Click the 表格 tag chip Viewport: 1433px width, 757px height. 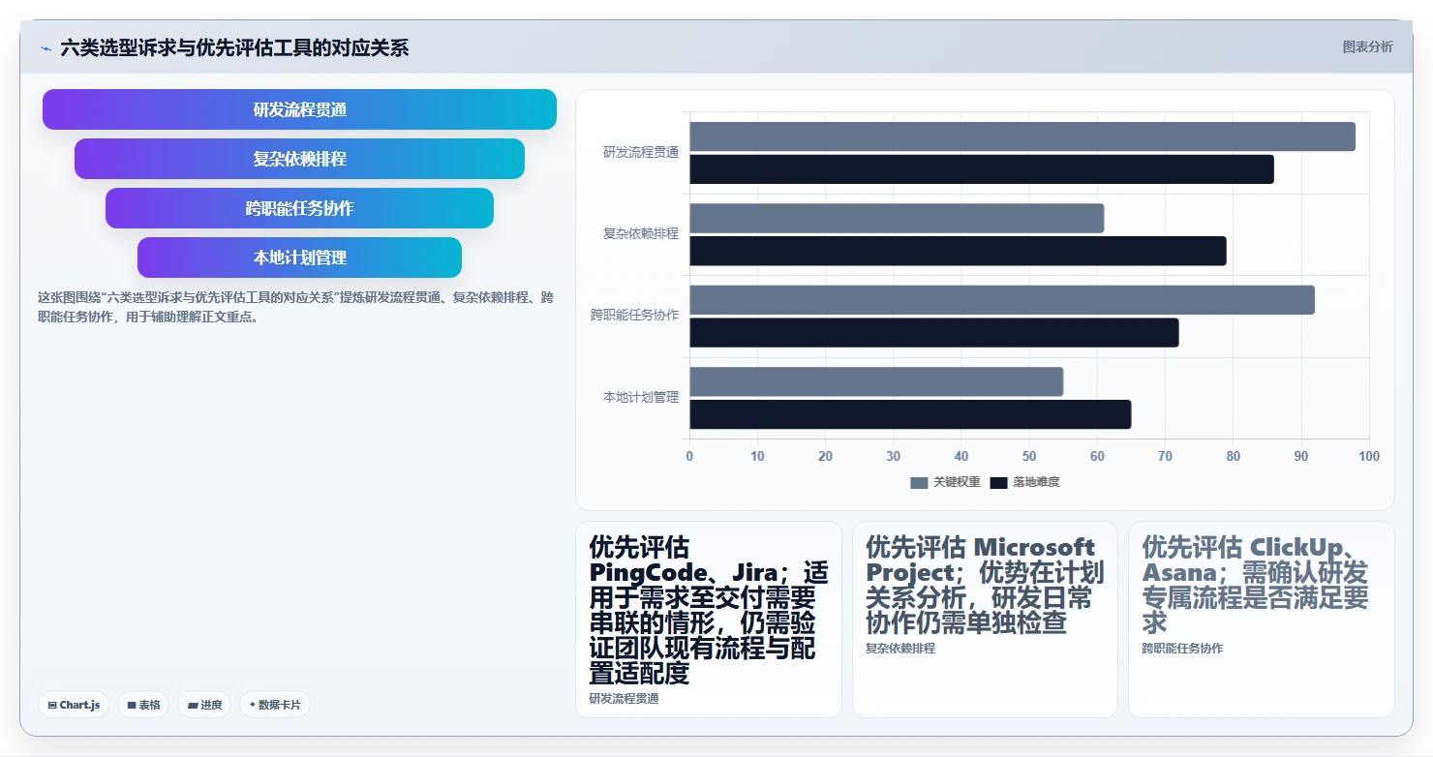[143, 705]
